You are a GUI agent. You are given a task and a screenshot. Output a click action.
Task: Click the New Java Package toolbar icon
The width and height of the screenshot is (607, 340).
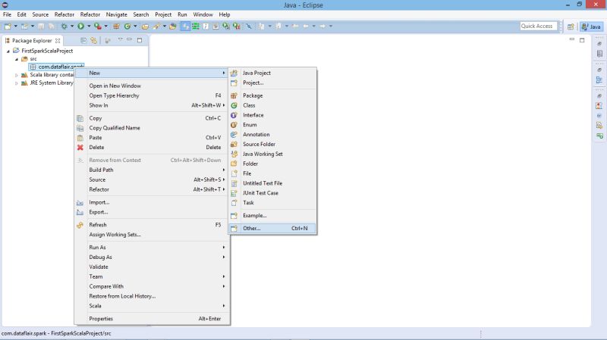(116, 27)
